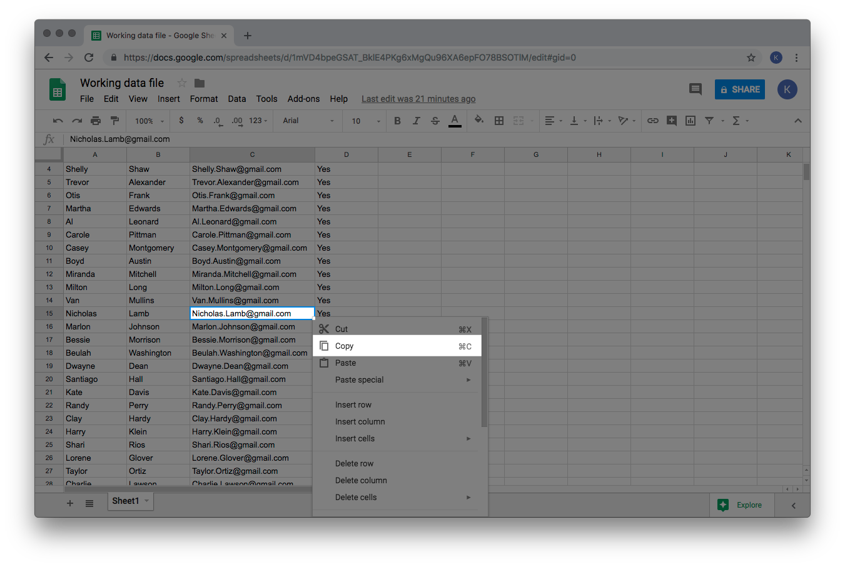Click the formula bar input
Screen dimensions: 845x567
point(437,139)
